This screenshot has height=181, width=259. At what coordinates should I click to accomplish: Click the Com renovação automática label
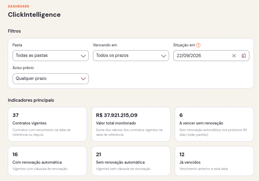click(37, 162)
